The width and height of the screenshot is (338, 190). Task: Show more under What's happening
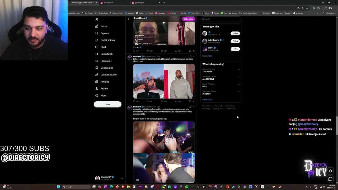[x=207, y=99]
